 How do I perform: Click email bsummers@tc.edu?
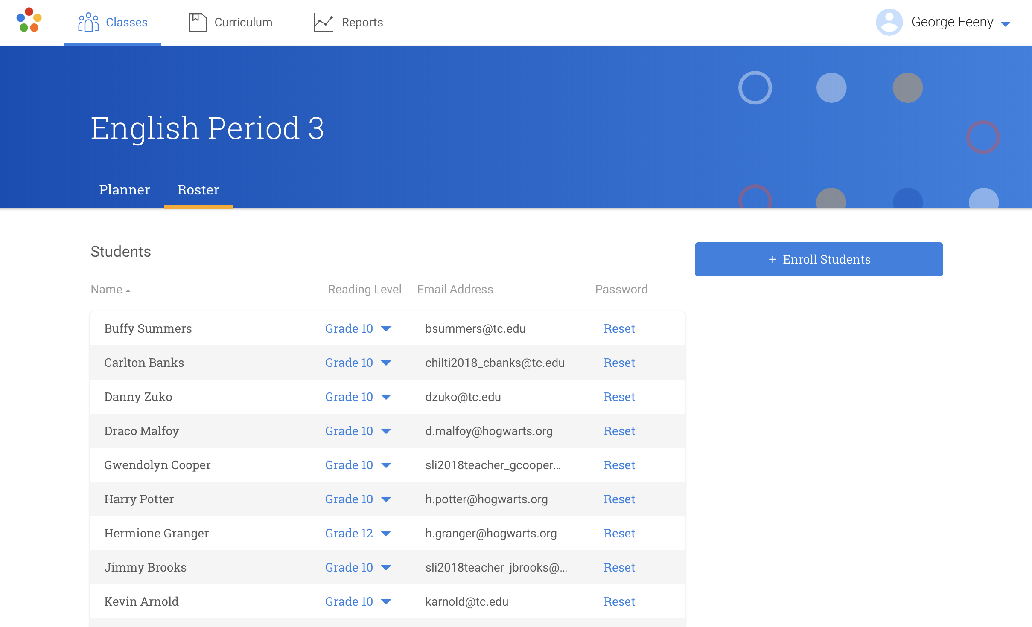pyautogui.click(x=475, y=329)
